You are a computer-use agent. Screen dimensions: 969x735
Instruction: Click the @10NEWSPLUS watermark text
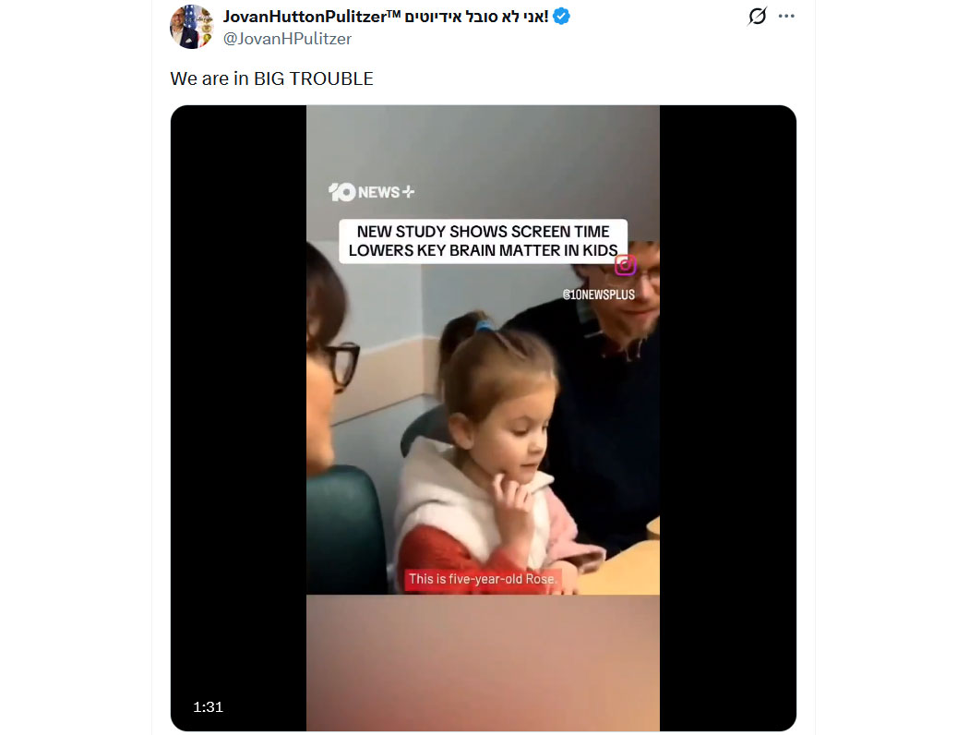pos(599,295)
